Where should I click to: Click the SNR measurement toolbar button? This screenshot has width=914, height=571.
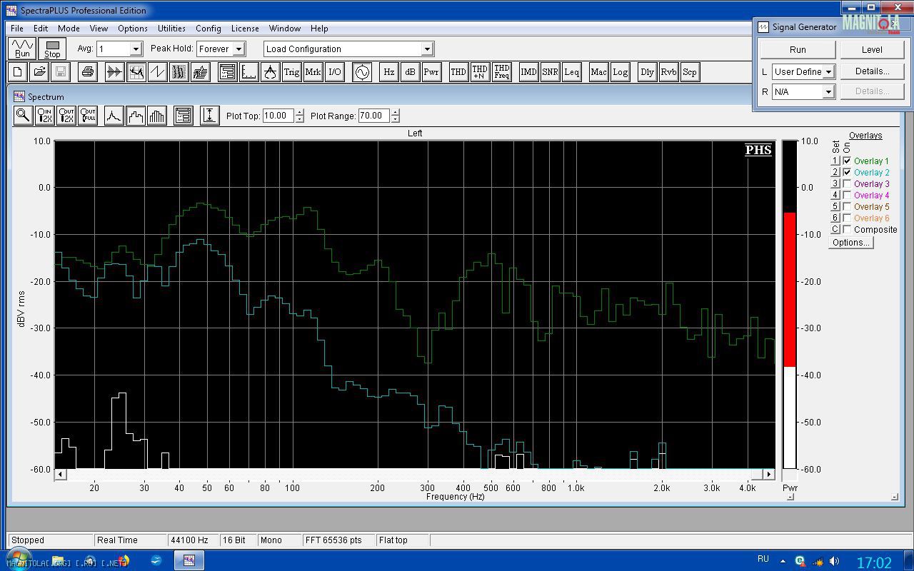550,72
